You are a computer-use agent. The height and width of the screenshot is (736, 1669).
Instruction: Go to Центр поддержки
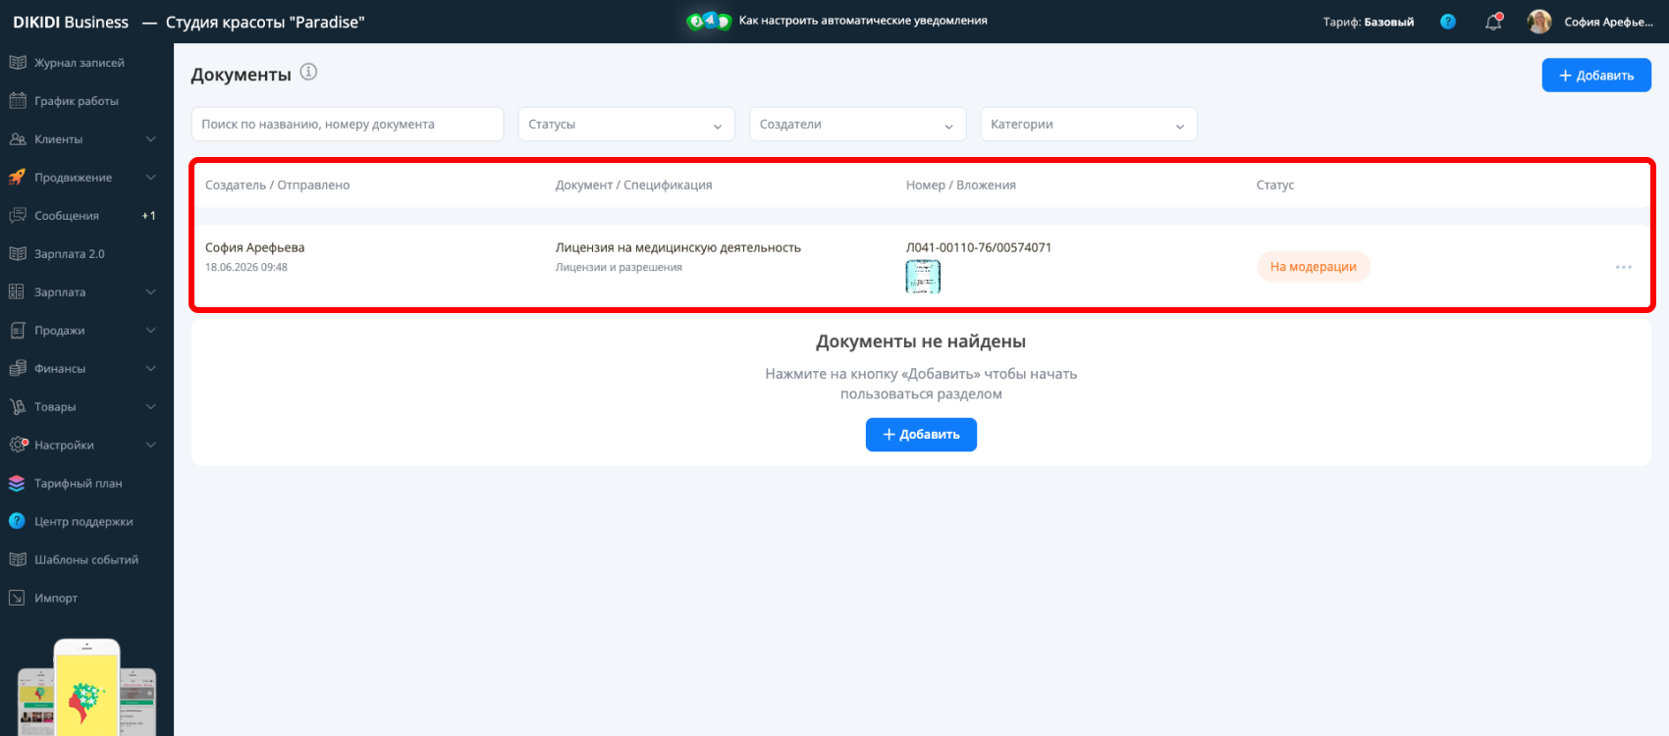pos(83,522)
